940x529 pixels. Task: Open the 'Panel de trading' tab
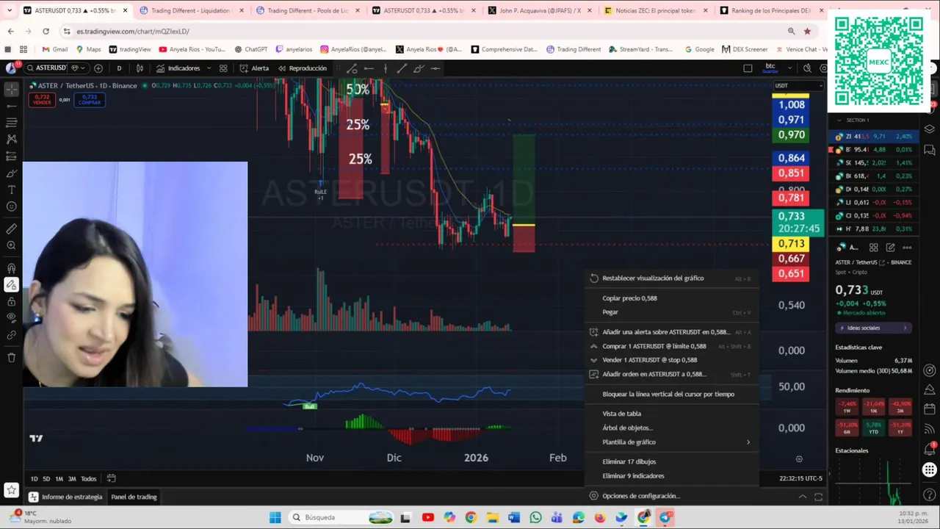pyautogui.click(x=134, y=497)
